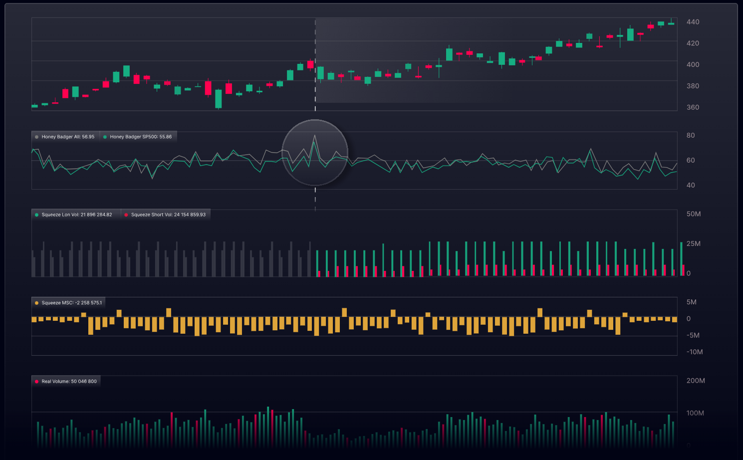Screen dimensions: 743x460
Task: Click the green dot beside Honey Badger SP500
Action: 105,137
